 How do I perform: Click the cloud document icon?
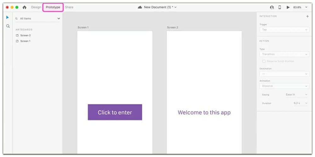(x=140, y=7)
